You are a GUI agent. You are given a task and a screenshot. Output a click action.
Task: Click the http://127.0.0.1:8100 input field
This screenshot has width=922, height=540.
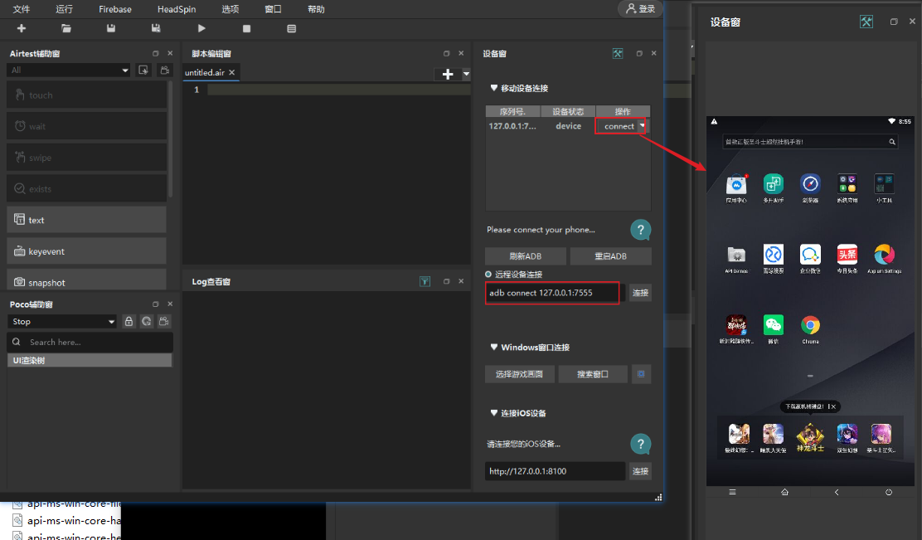click(x=555, y=471)
